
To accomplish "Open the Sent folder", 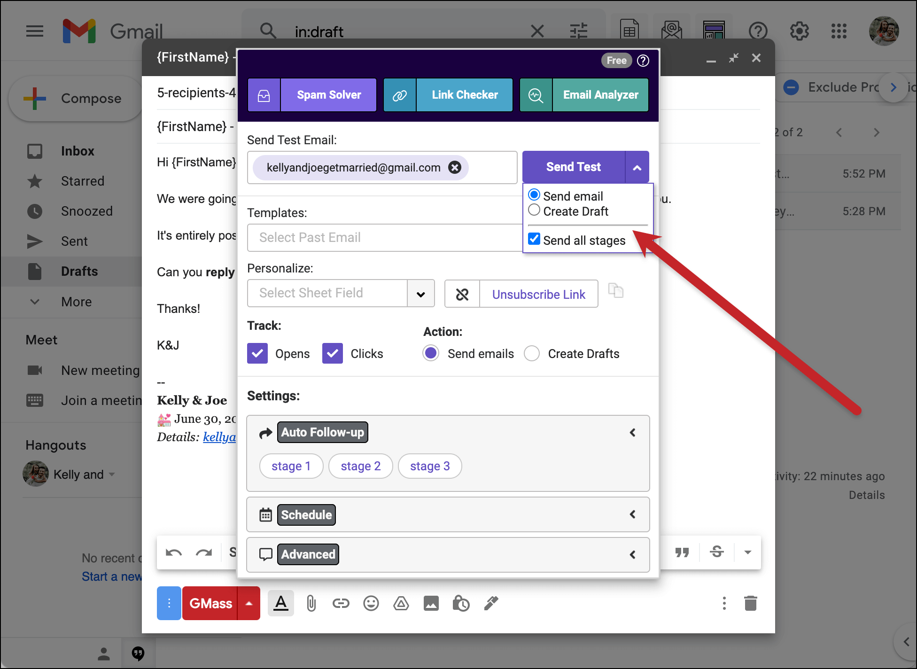I will 74,241.
